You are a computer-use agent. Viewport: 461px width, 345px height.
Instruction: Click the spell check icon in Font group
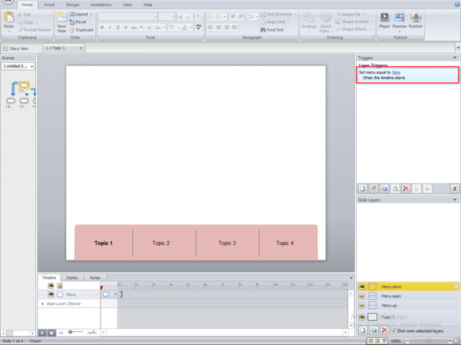[199, 28]
